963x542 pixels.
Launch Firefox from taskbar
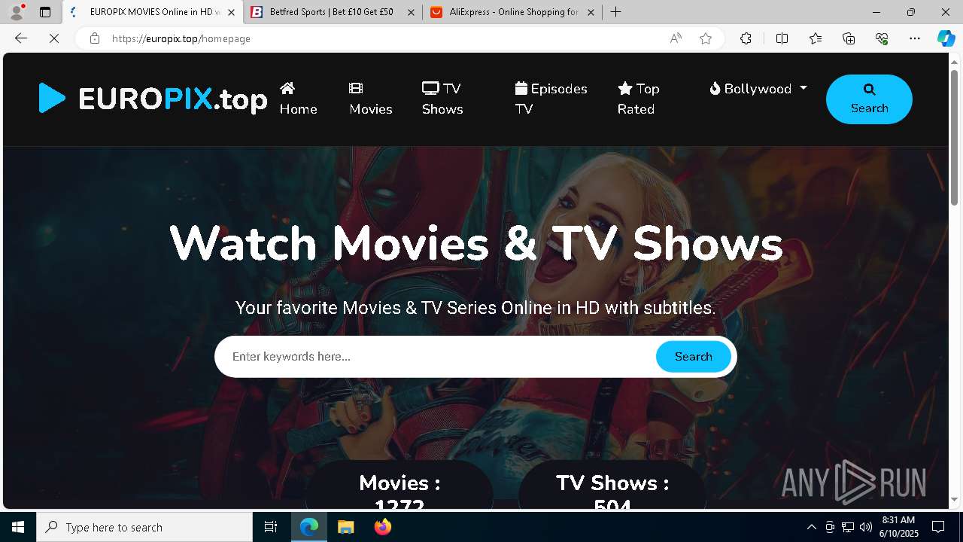[x=382, y=527]
